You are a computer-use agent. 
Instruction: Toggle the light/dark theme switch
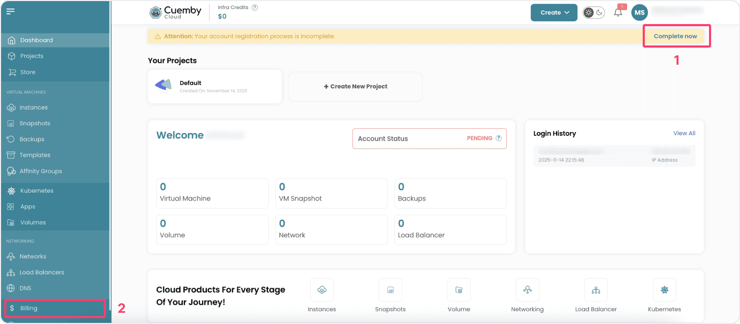click(x=593, y=13)
